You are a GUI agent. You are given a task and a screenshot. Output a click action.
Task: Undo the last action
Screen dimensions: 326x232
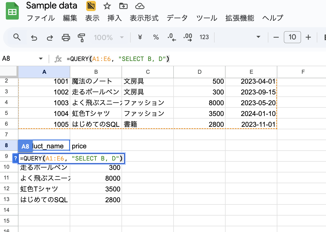point(34,37)
